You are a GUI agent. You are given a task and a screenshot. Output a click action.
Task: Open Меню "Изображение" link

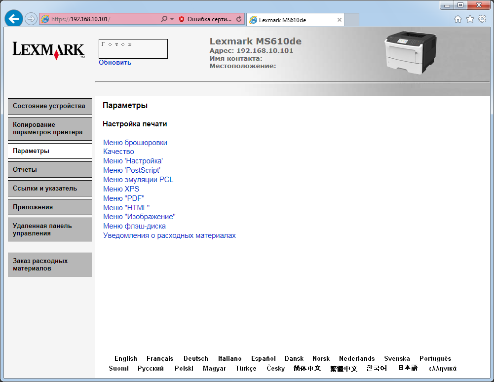139,217
